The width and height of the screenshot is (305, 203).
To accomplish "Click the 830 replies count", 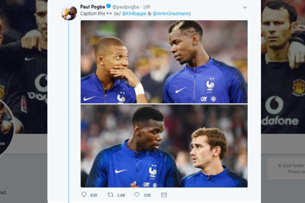I will point(93,195).
